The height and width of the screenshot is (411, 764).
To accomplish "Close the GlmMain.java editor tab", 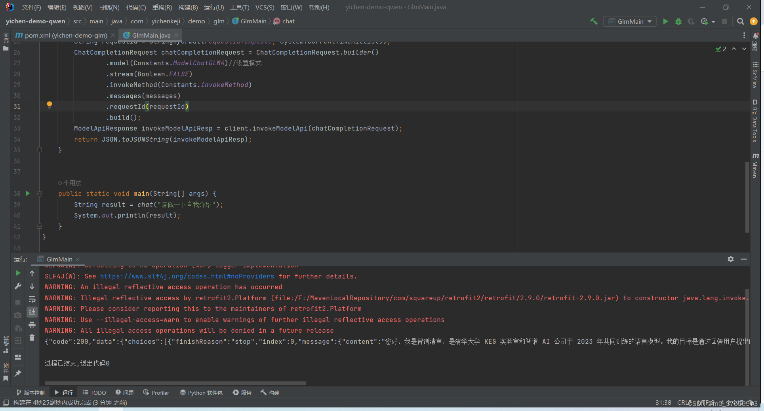I will [176, 35].
